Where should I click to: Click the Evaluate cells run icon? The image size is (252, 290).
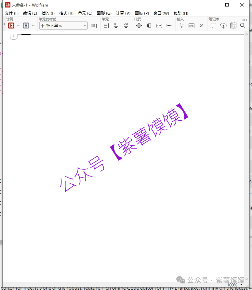pos(11,25)
